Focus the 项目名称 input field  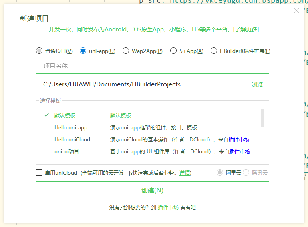(x=153, y=66)
